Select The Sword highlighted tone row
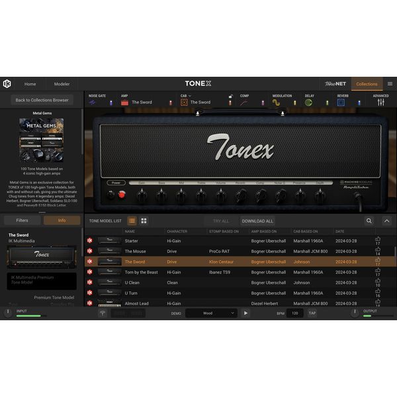 pyautogui.click(x=241, y=261)
